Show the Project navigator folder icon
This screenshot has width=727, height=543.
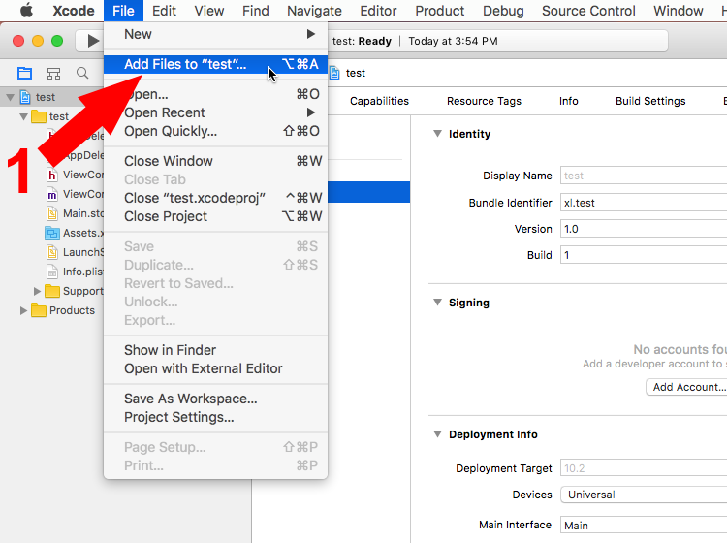pyautogui.click(x=24, y=73)
